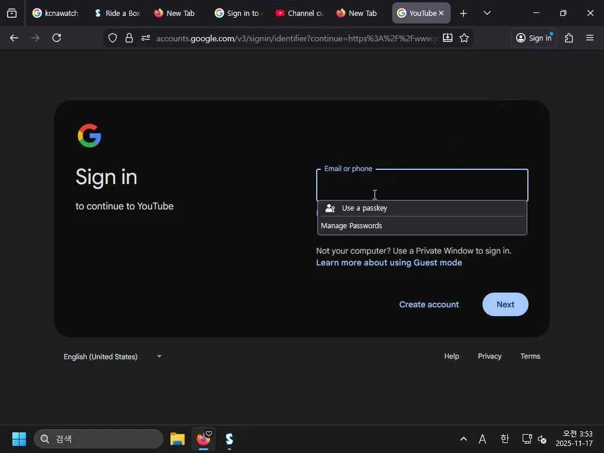The height and width of the screenshot is (453, 604).
Task: Switch to the second New Tab
Action: point(357,13)
